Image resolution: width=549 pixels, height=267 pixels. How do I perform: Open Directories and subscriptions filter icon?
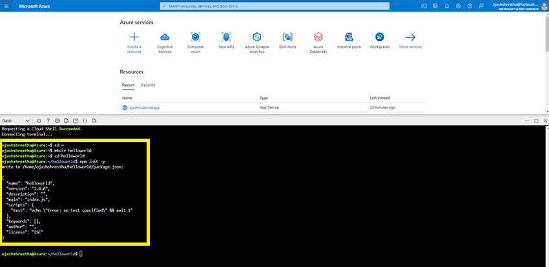pos(435,6)
